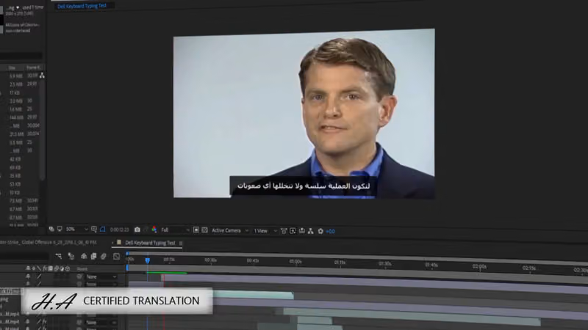Click the 00:30s time ruler mark
Screen dimensions: 588x330
pyautogui.click(x=210, y=260)
